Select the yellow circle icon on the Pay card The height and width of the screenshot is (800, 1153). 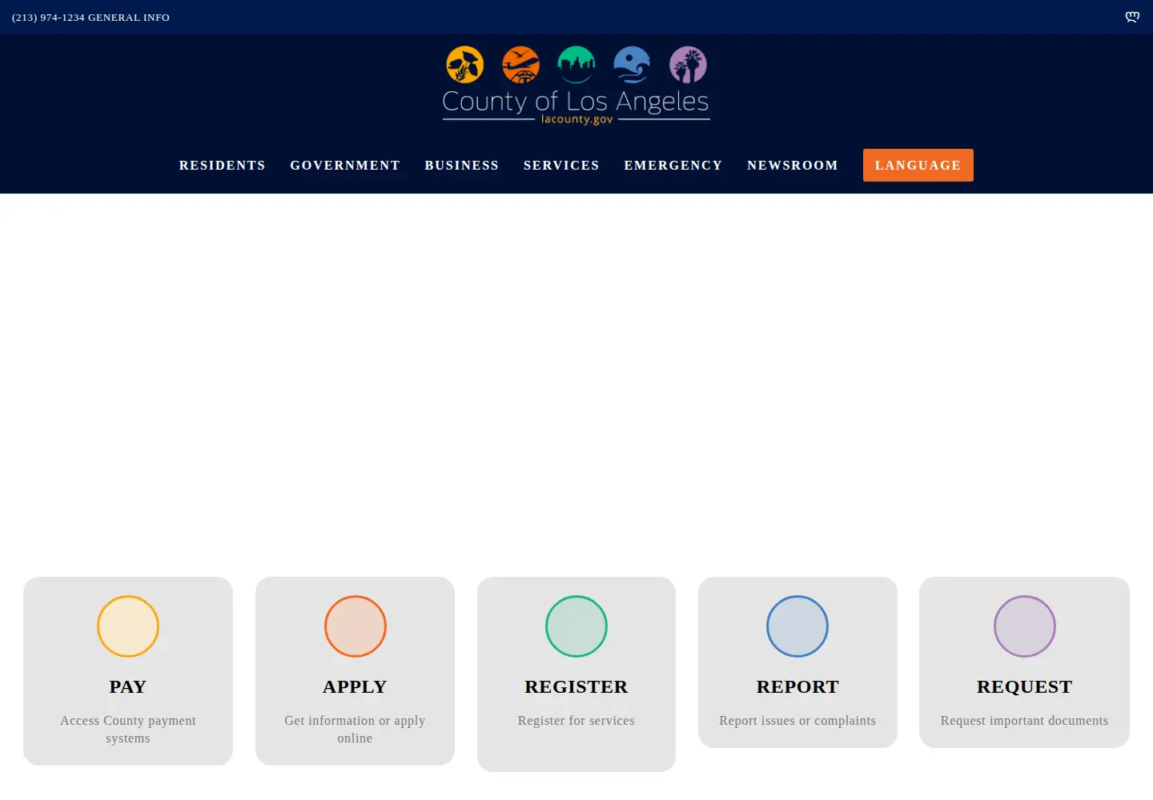pyautogui.click(x=128, y=626)
